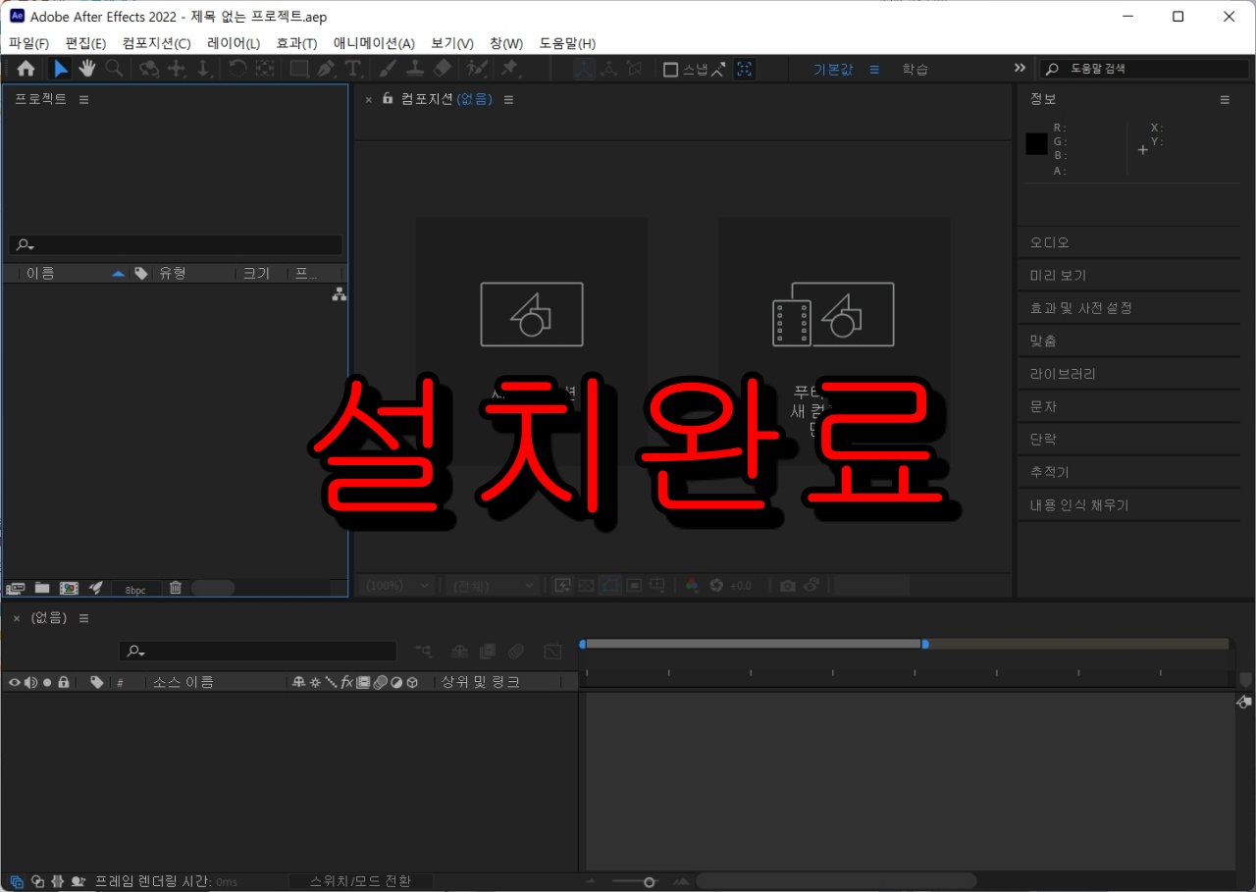Select the Selection tool
Screen dimensions: 1256x892
pyautogui.click(x=61, y=69)
